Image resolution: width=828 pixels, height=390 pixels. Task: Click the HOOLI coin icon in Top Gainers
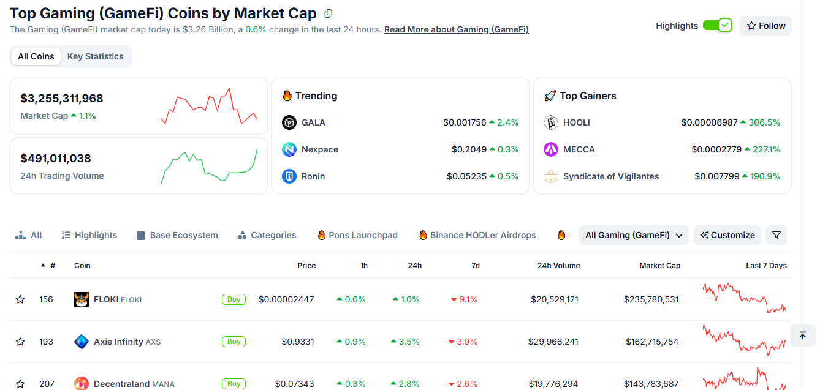pyautogui.click(x=551, y=122)
